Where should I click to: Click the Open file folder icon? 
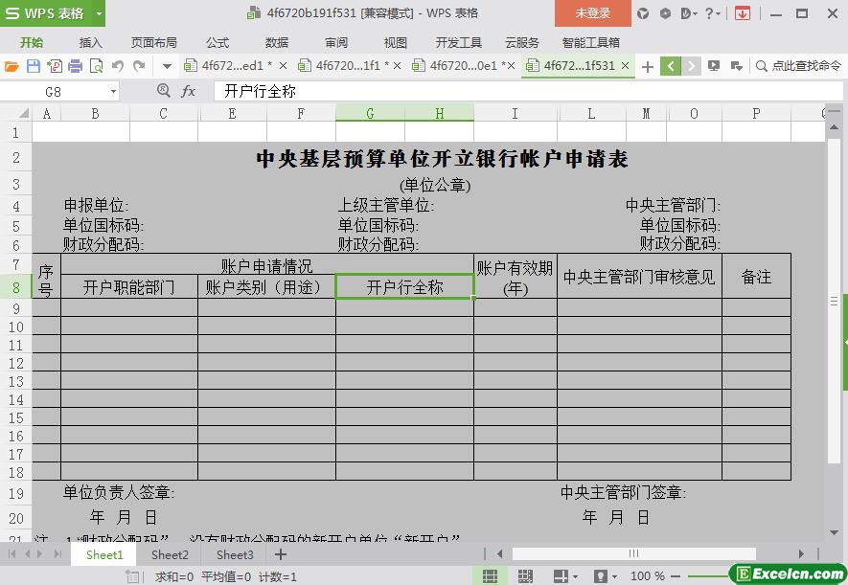coord(11,66)
